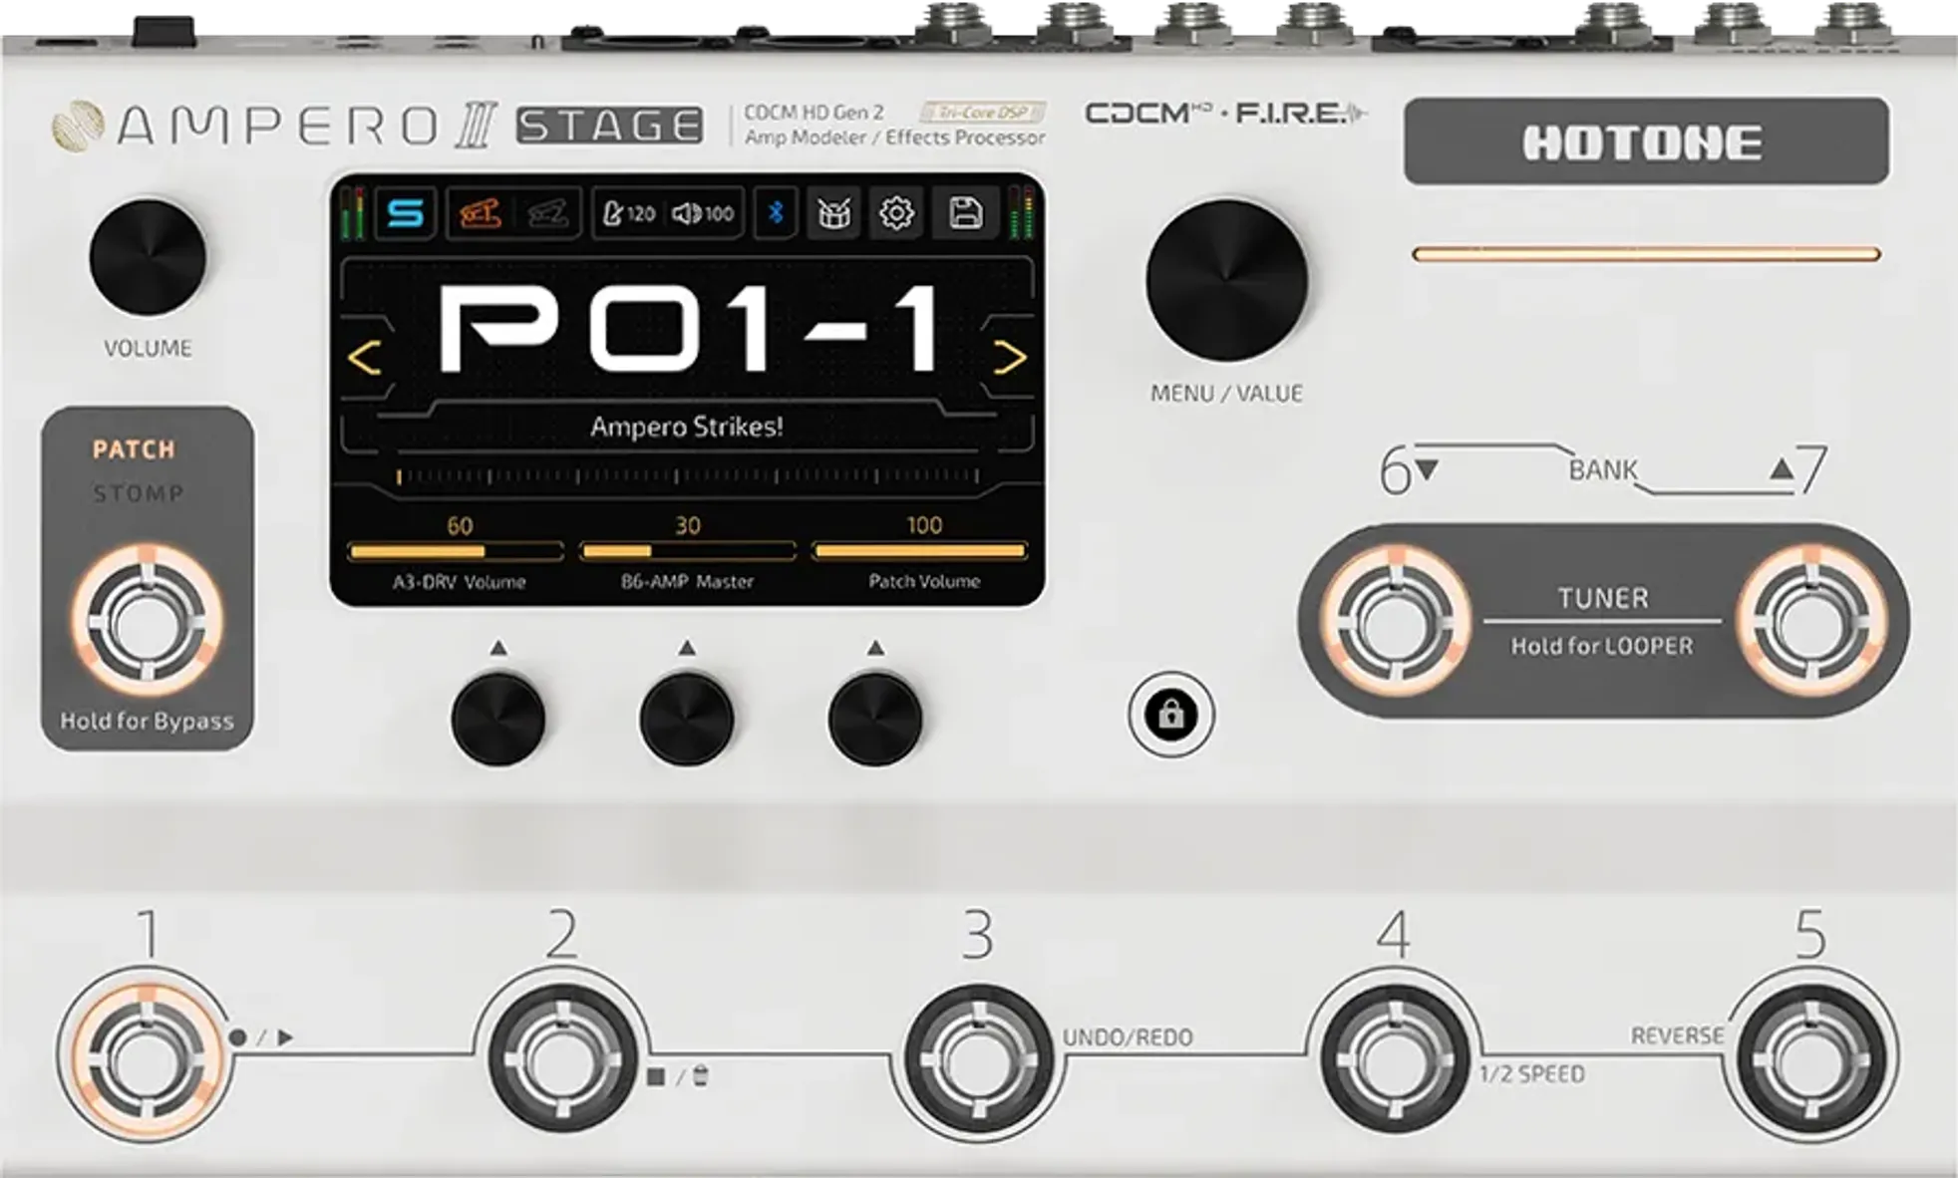Select the P01-1 patch number
This screenshot has height=1178, width=1958.
pos(688,329)
